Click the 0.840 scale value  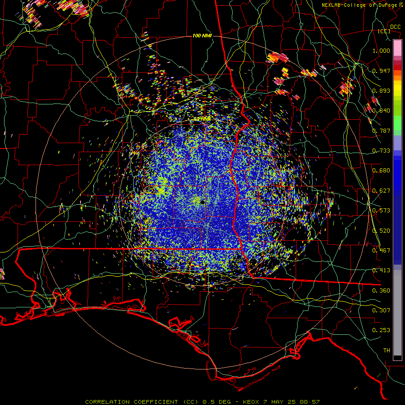point(381,111)
